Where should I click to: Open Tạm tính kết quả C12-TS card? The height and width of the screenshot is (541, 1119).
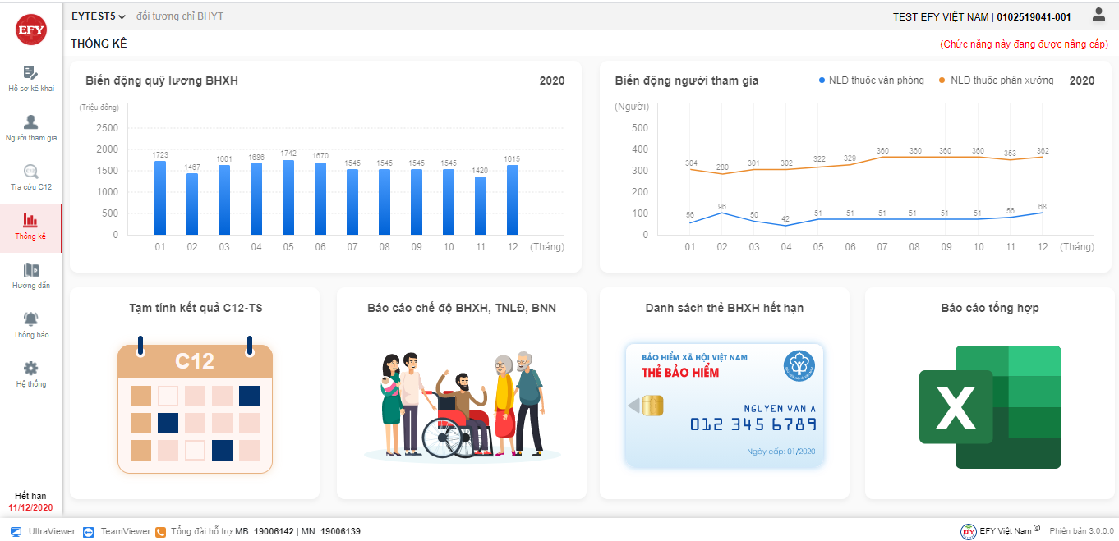point(195,393)
